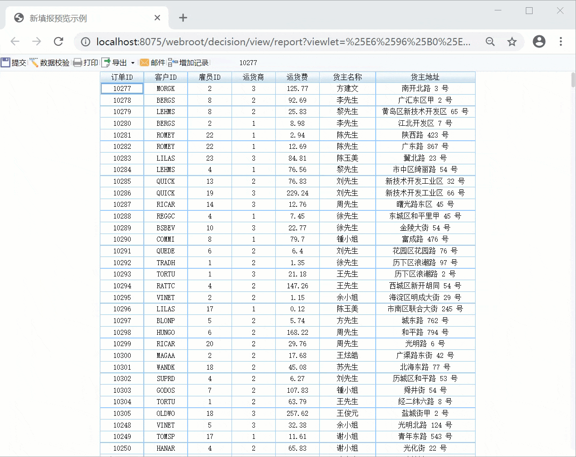Open the Export dropdown arrow
The height and width of the screenshot is (457, 576).
coord(132,63)
